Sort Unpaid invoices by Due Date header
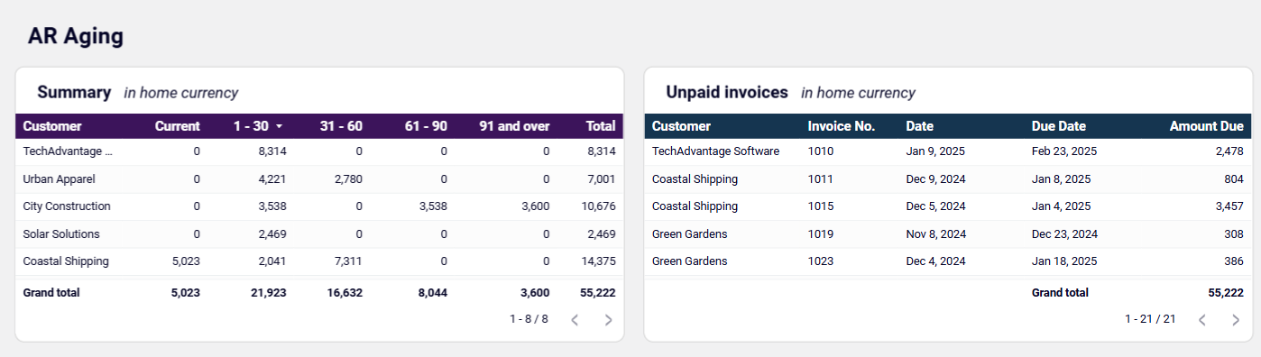The height and width of the screenshot is (357, 1261). pyautogui.click(x=1059, y=126)
